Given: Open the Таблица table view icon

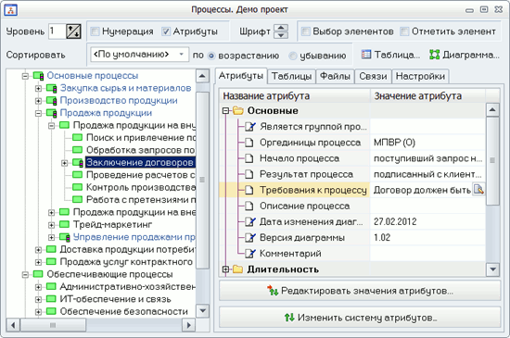Looking at the screenshot, I should point(366,55).
